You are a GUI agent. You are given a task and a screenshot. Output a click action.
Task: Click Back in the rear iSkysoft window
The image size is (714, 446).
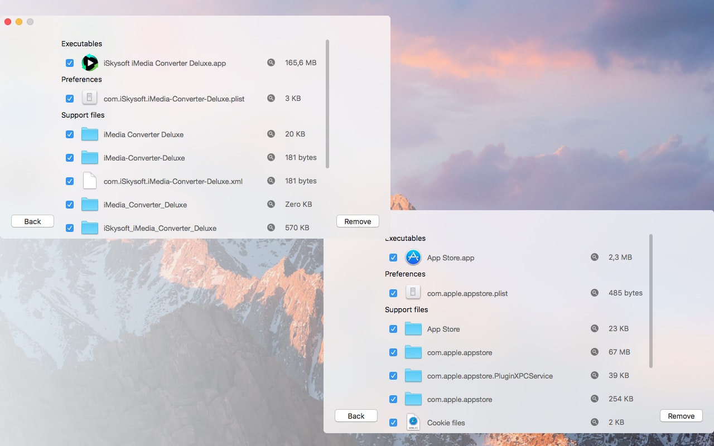[32, 221]
